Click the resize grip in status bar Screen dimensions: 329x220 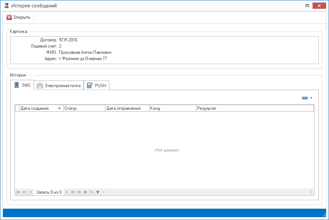pyautogui.click(x=324, y=215)
